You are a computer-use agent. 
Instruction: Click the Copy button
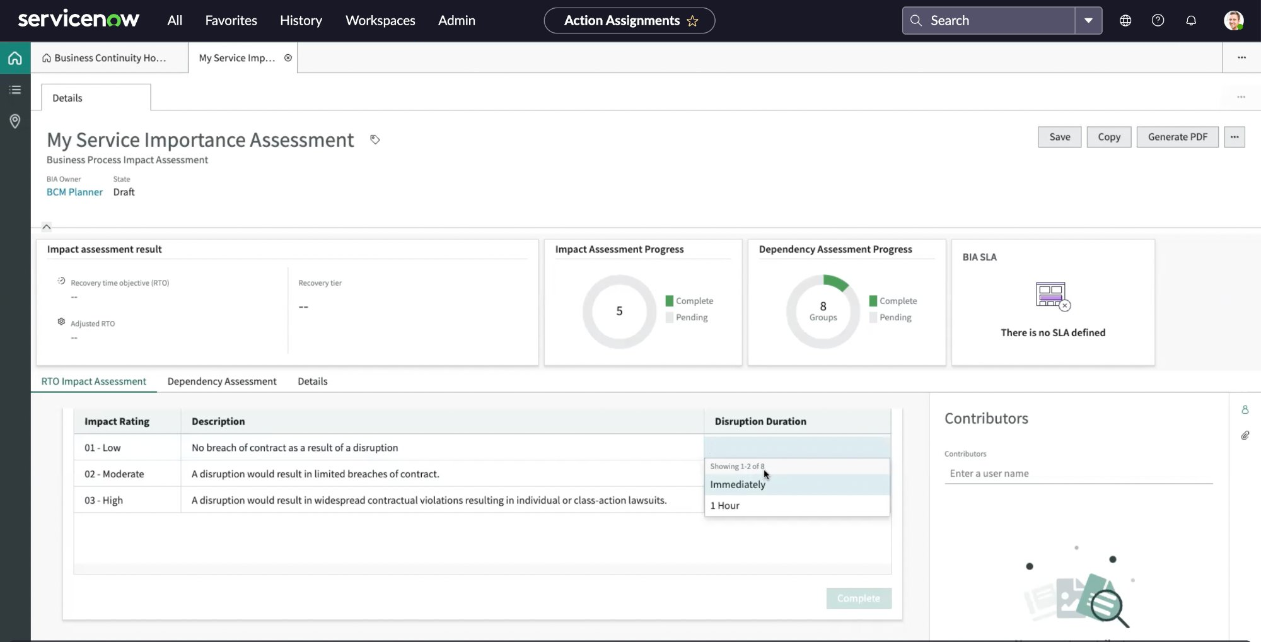tap(1109, 137)
